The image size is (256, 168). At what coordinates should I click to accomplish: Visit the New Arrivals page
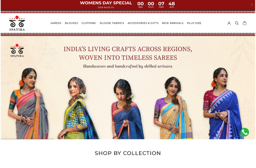pos(173,23)
